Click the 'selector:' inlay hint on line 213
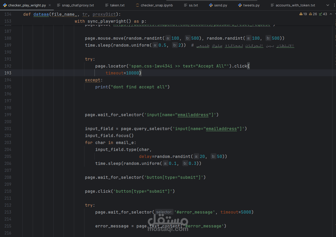336x237 pixels. pos(164,212)
